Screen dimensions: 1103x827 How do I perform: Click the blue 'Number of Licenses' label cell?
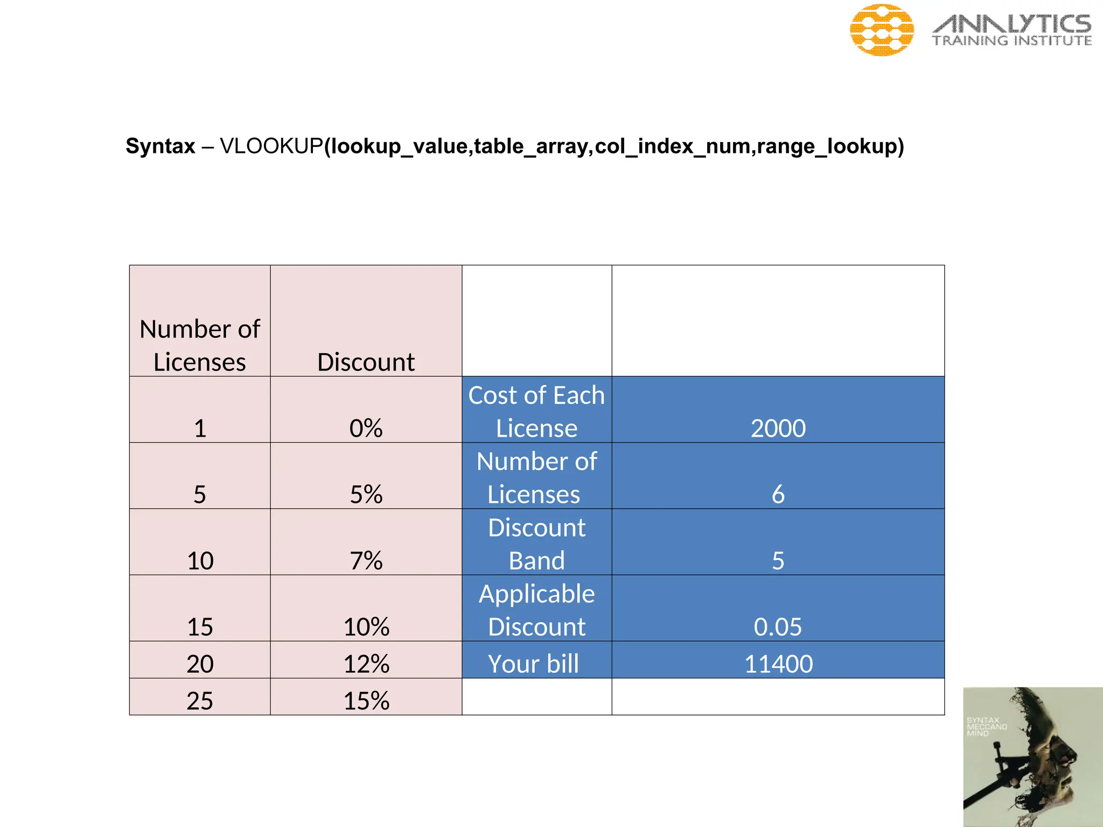coord(537,476)
